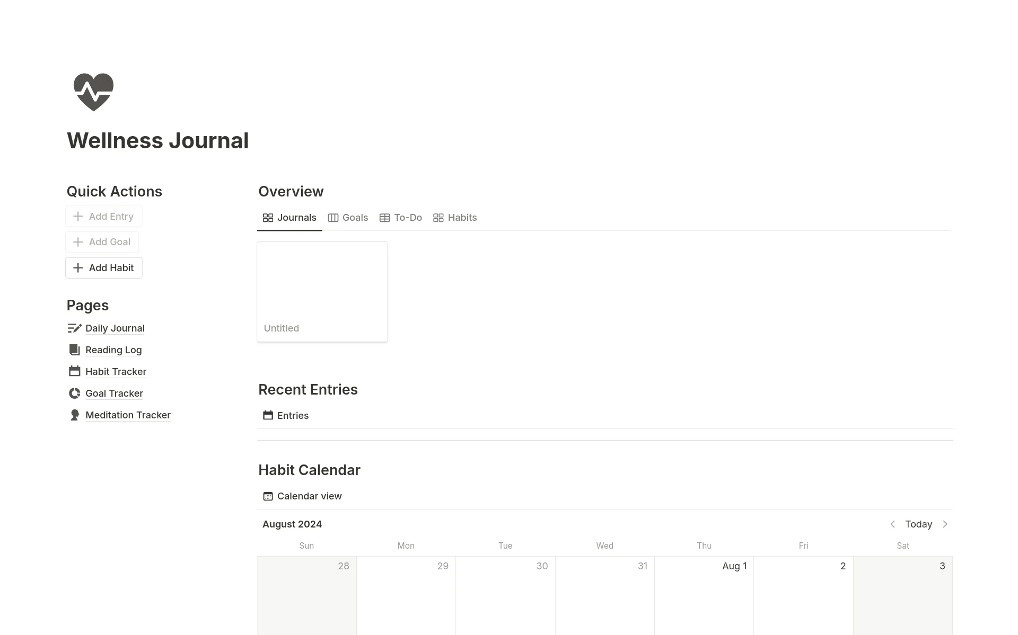The image size is (1018, 635).
Task: Open the Meditation Tracker page
Action: tap(127, 414)
